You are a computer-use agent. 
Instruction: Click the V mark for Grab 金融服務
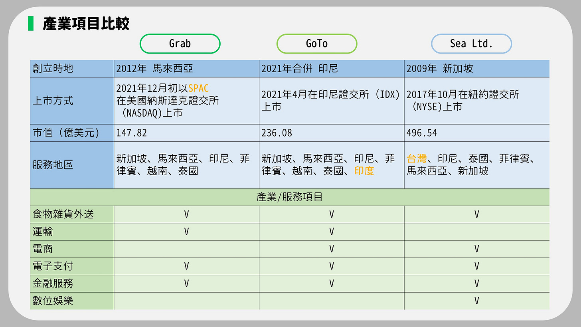[186, 284]
